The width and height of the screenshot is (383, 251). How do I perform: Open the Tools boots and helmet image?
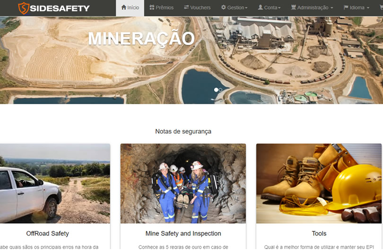(319, 184)
